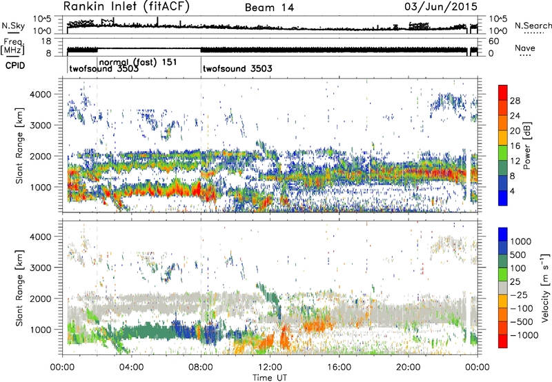Click the 'N.Search' legend label
Screen dimensions: 552x382
pyautogui.click(x=533, y=26)
